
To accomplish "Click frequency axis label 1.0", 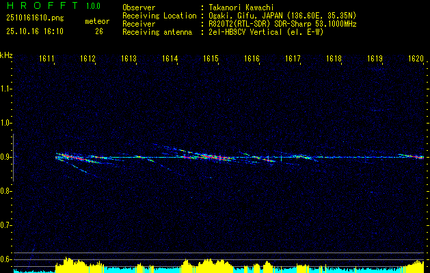I will [5, 124].
